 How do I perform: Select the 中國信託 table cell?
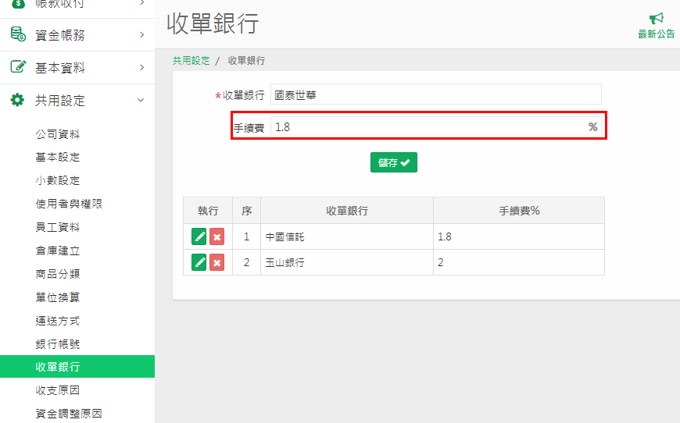pos(347,236)
